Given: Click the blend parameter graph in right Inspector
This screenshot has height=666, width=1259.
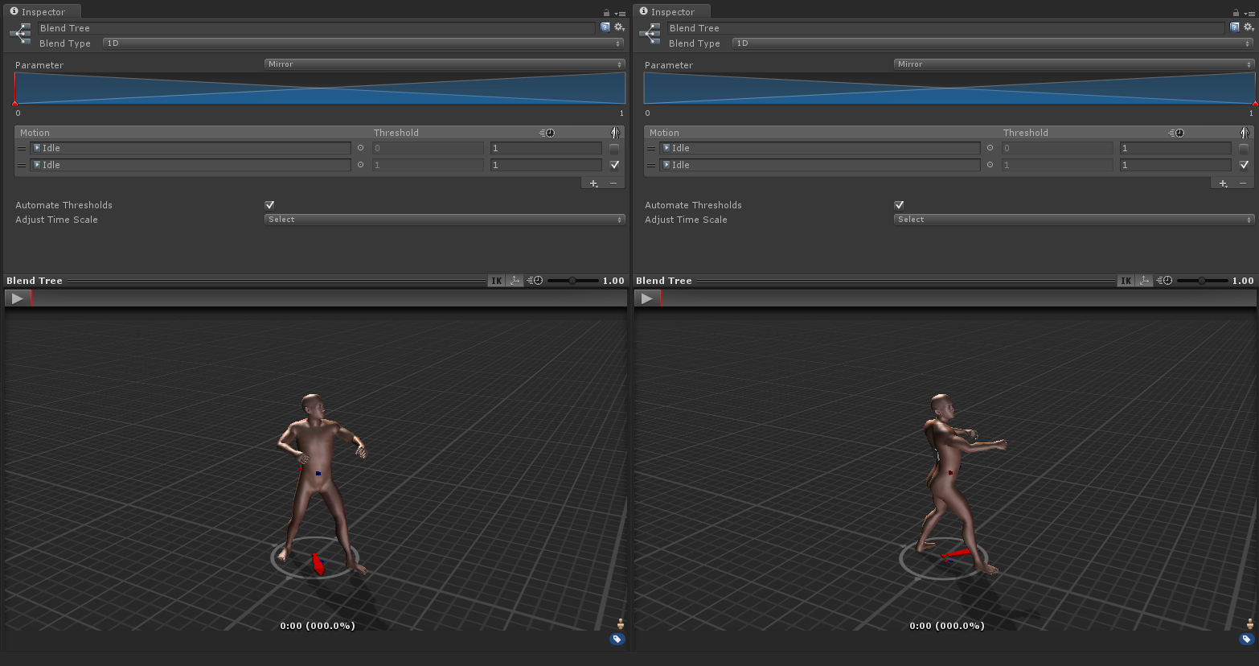Looking at the screenshot, I should (x=949, y=88).
